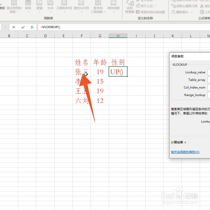Select column F header

click(x=82, y=36)
